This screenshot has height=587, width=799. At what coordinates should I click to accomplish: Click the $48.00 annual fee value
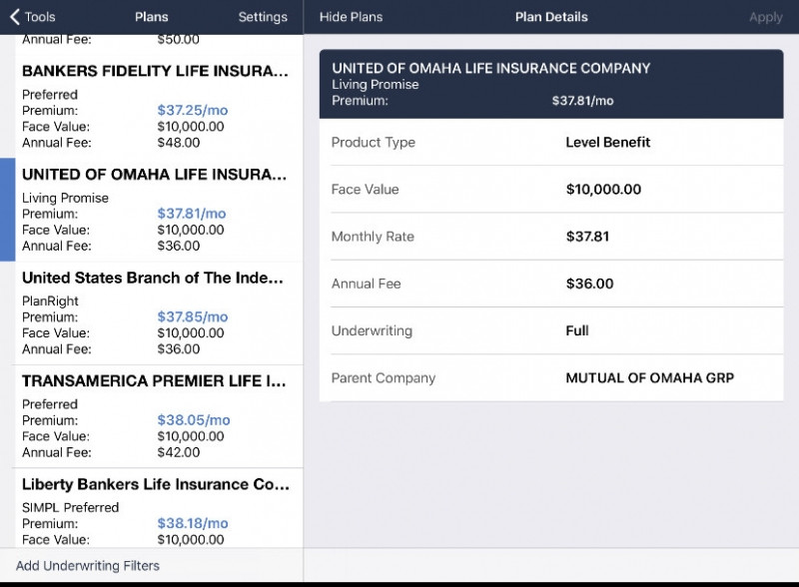point(179,143)
